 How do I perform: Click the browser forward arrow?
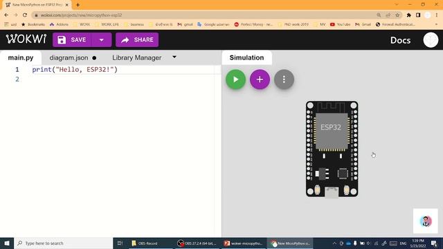(15, 15)
